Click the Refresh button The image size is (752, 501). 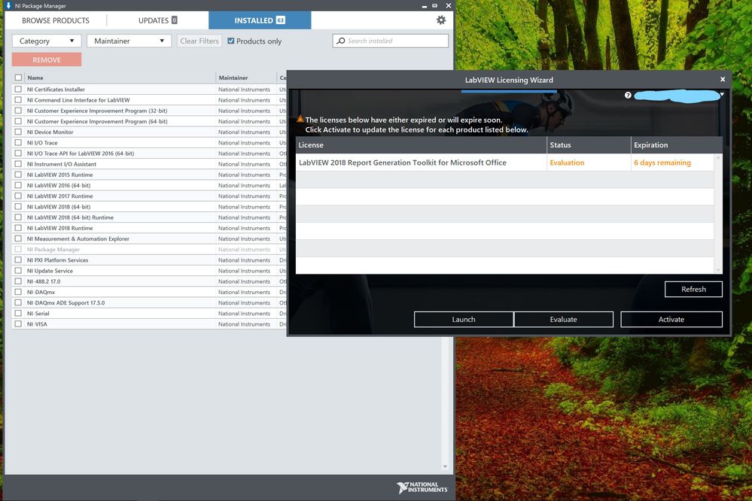[x=693, y=289]
